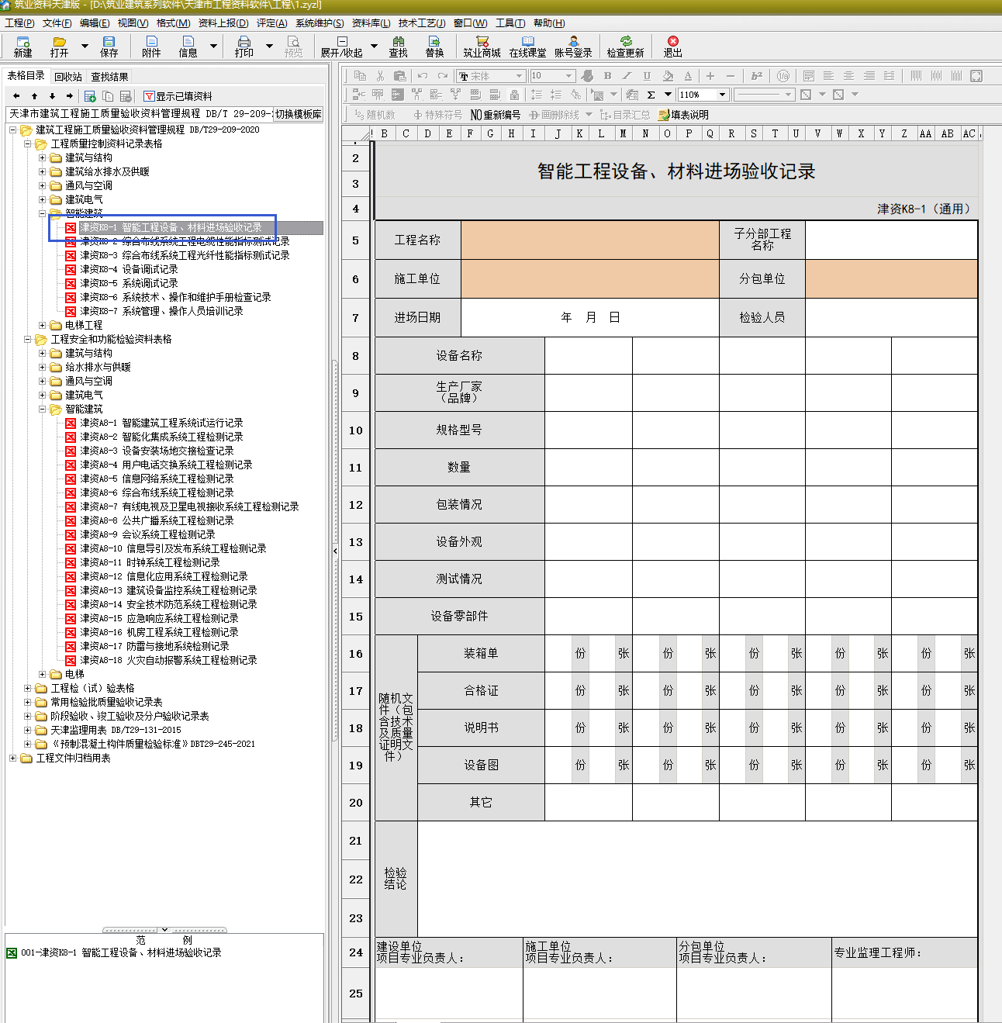Image resolution: width=1002 pixels, height=1023 pixels.
Task: Click the NO重新编号 renumber button
Action: pyautogui.click(x=496, y=115)
